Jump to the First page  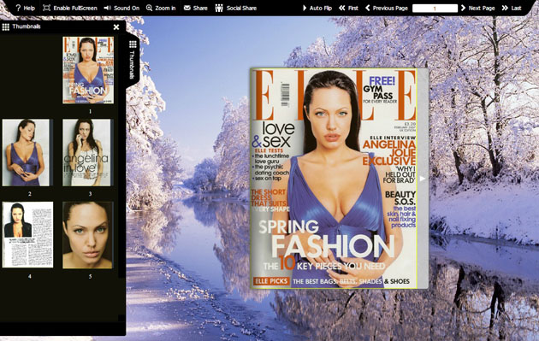point(348,8)
